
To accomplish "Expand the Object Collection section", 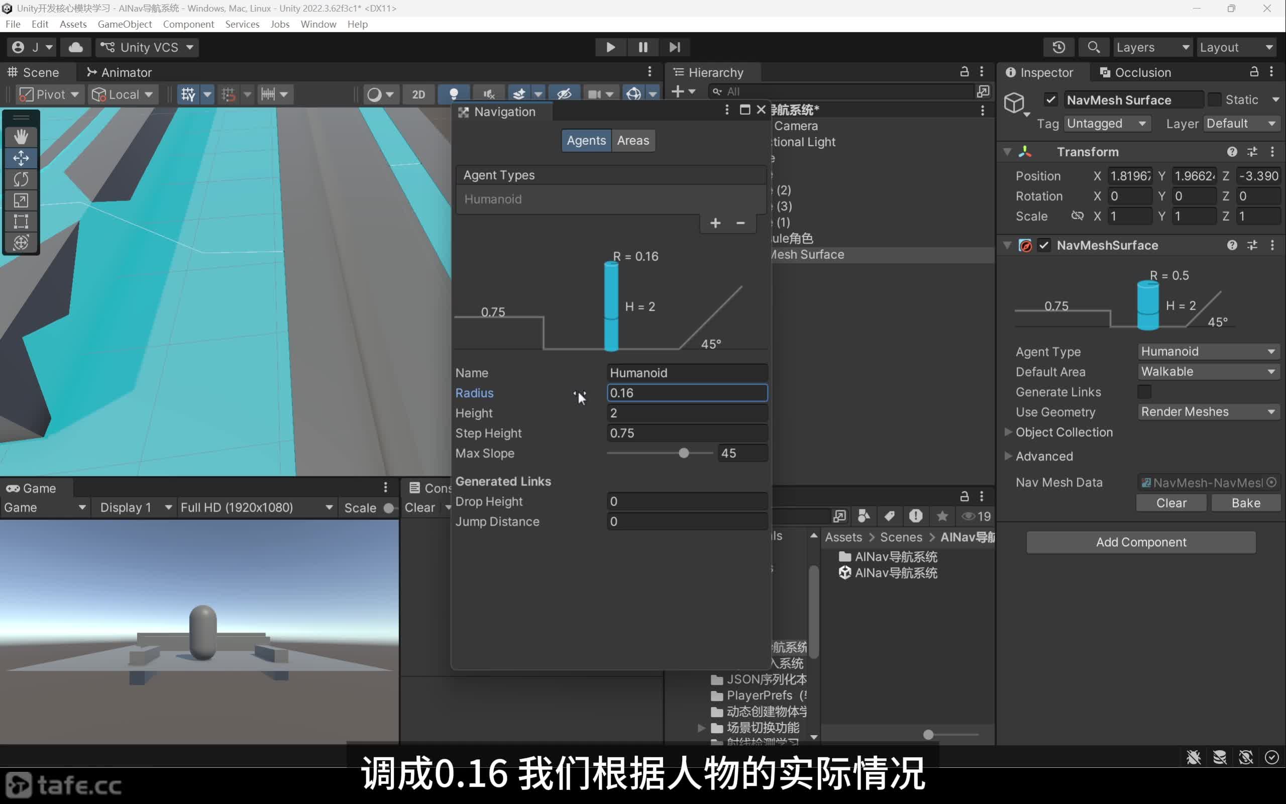I will tap(1008, 432).
